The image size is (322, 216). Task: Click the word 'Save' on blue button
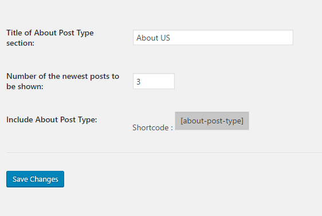coord(20,179)
